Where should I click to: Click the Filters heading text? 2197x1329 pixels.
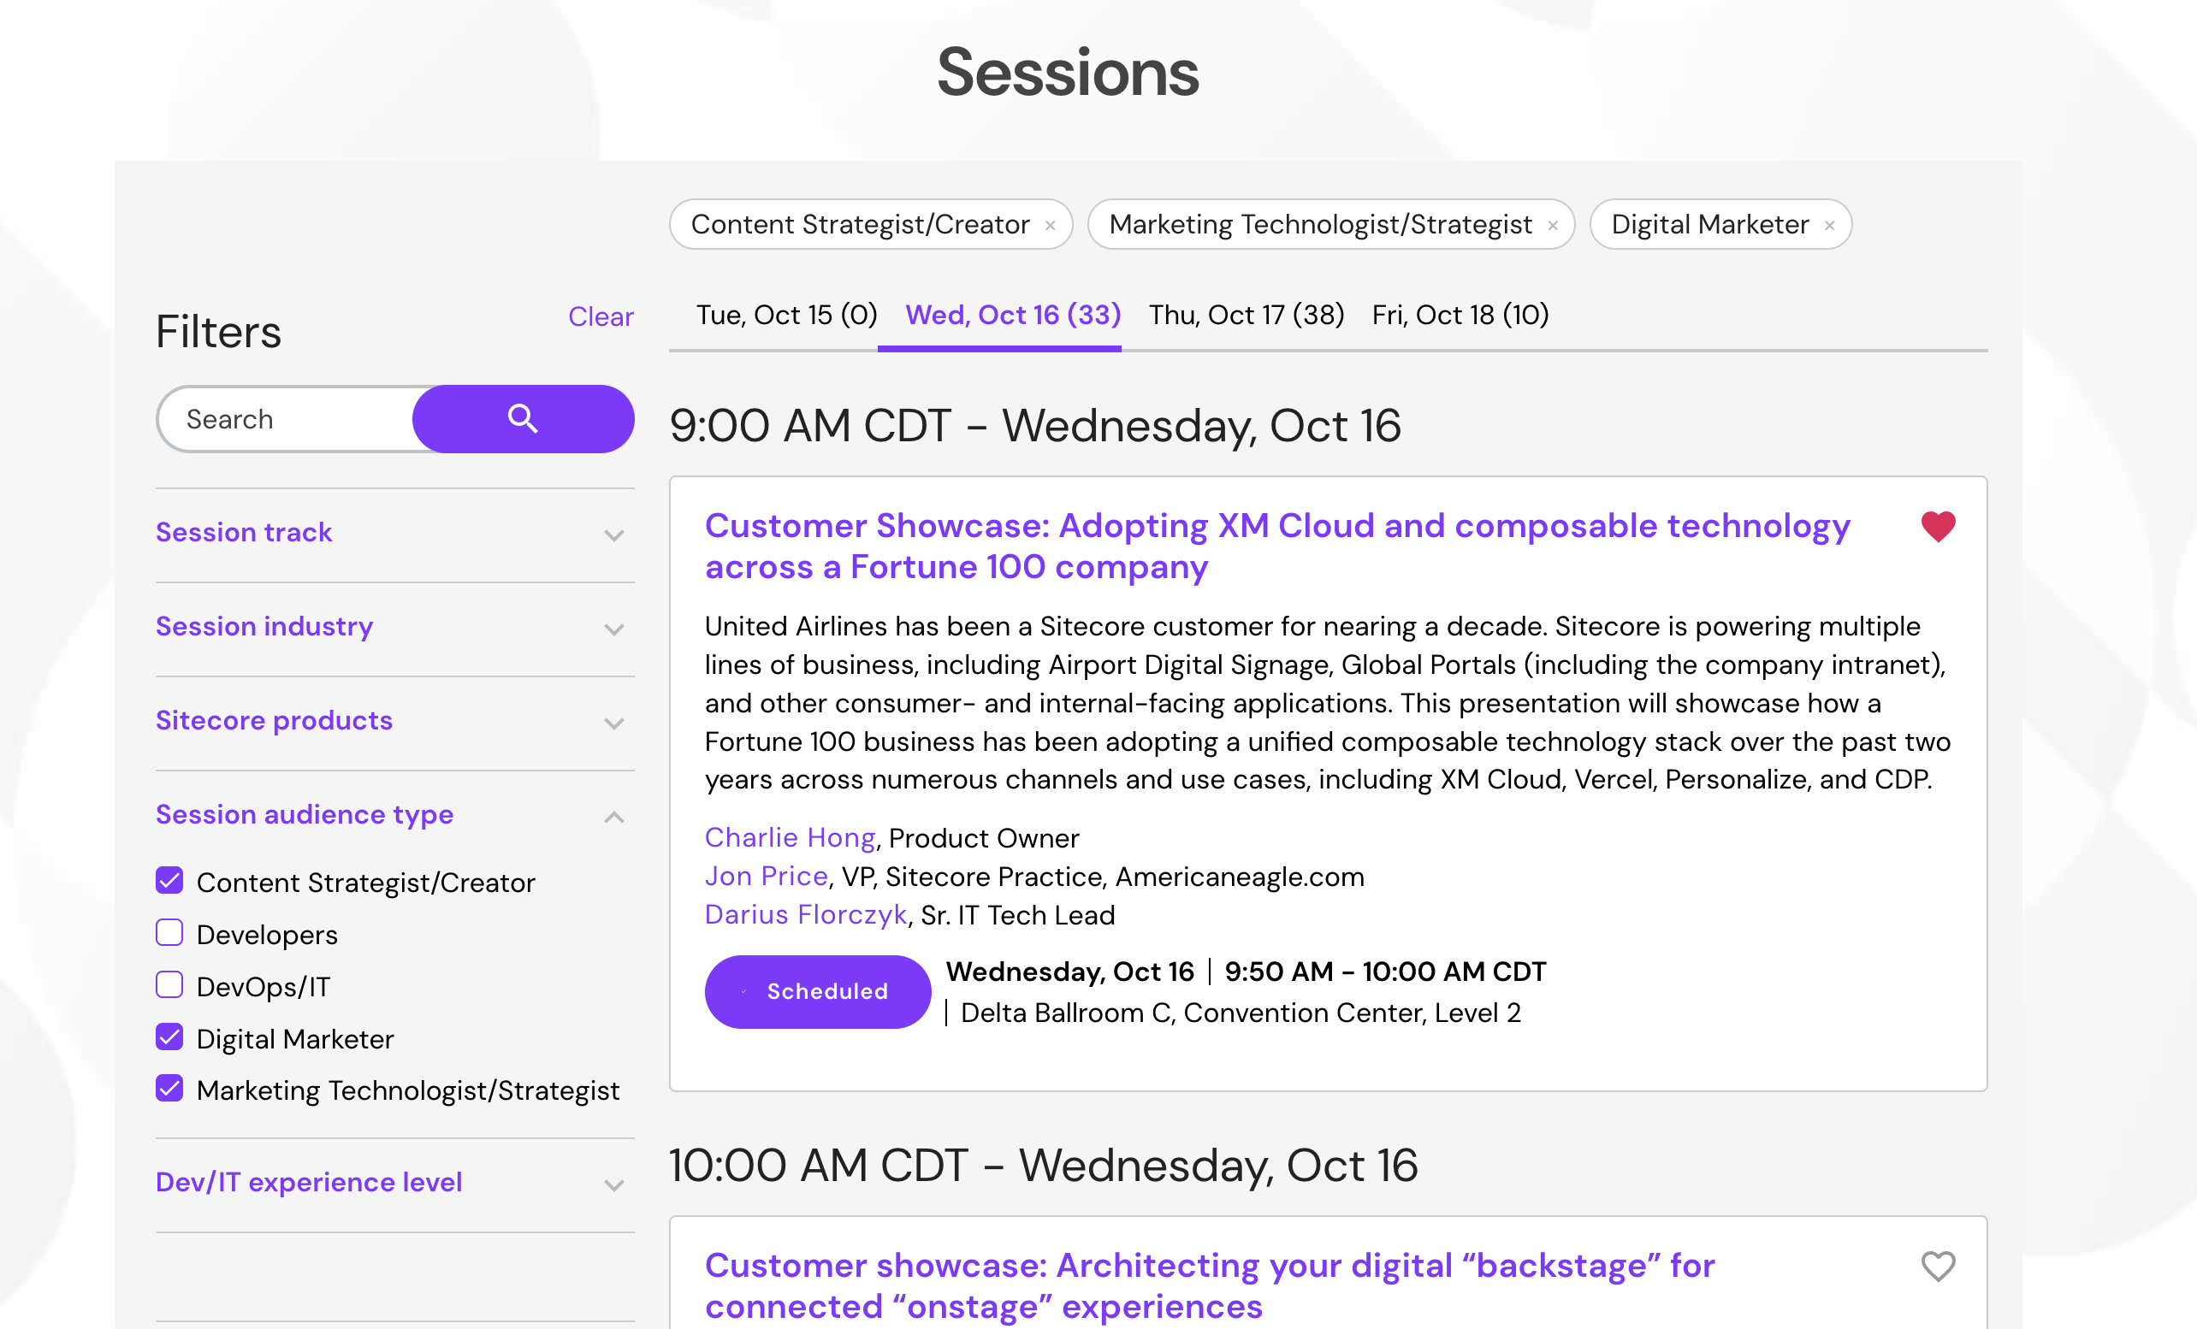tap(218, 332)
